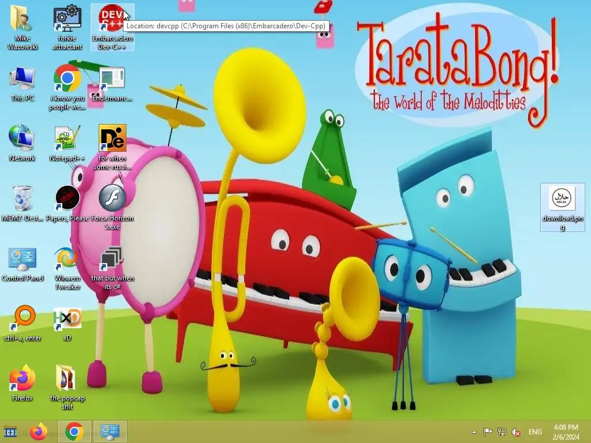Open the Papers, Please shortcut

[x=67, y=204]
